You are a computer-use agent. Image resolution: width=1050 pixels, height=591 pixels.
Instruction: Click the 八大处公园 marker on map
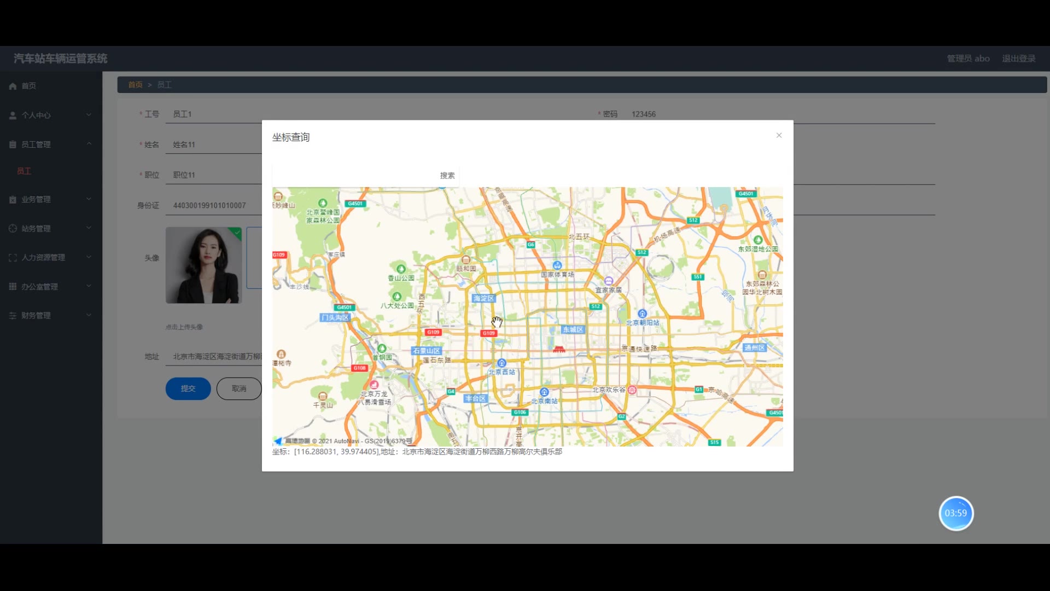coord(397,297)
